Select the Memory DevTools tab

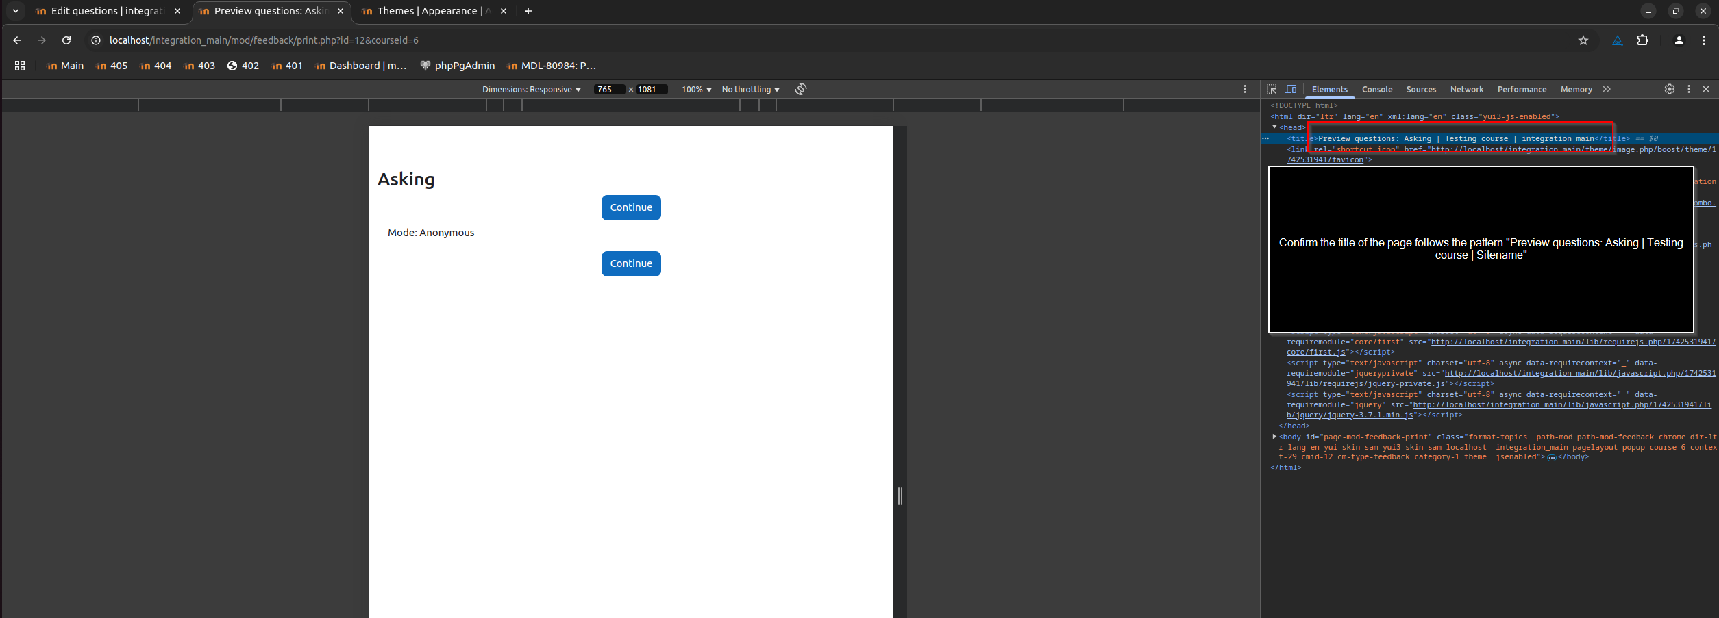pos(1576,90)
